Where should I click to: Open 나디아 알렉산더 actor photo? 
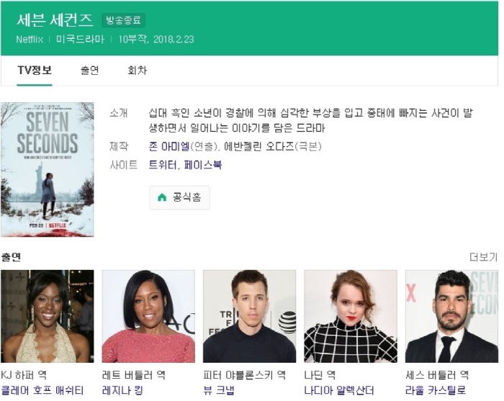(x=351, y=316)
